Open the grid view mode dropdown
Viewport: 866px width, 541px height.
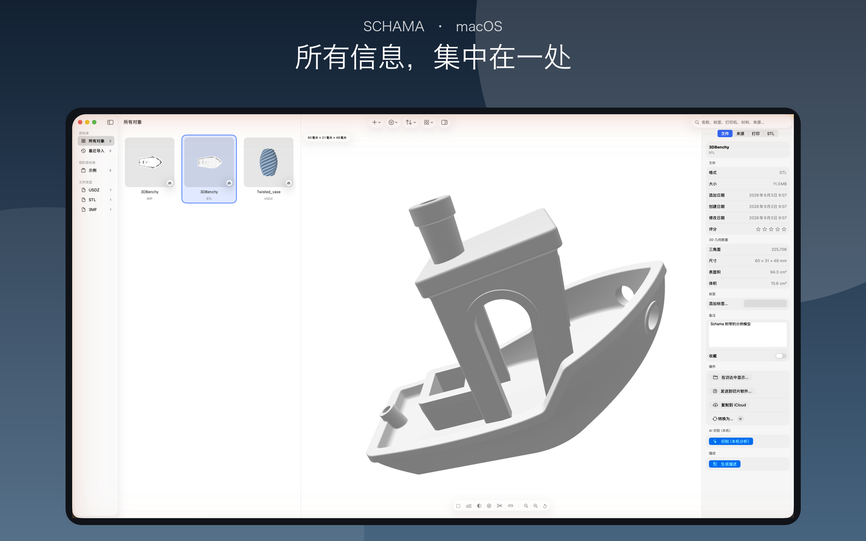pyautogui.click(x=428, y=122)
